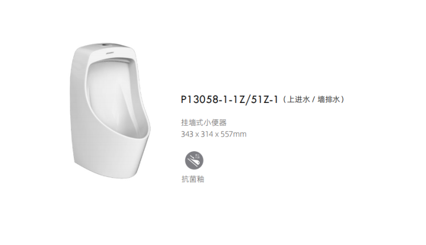Select the 抗菌釉 label under the icon
This screenshot has width=426, height=245.
click(193, 179)
